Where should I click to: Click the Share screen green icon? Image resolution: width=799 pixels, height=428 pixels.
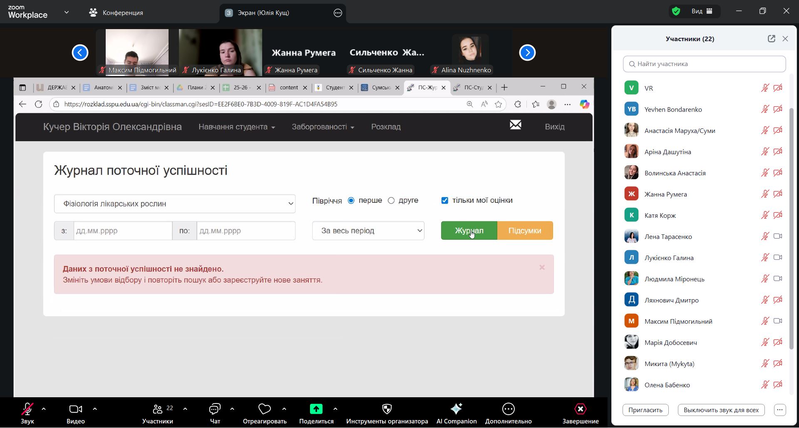[316, 409]
